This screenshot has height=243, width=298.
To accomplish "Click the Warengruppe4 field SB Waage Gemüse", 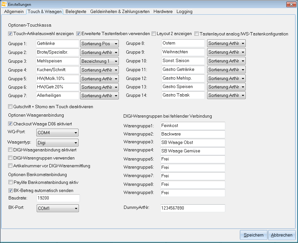I will point(193,151).
